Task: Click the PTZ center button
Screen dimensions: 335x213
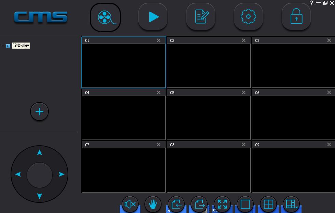Action: pyautogui.click(x=40, y=175)
